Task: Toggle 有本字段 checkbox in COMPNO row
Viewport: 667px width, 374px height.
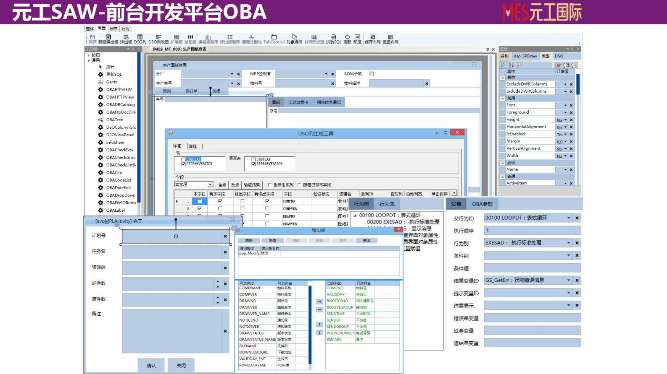Action: (x=220, y=201)
